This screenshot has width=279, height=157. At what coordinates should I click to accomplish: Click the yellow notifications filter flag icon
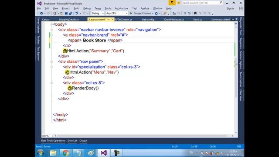pos(172,3)
